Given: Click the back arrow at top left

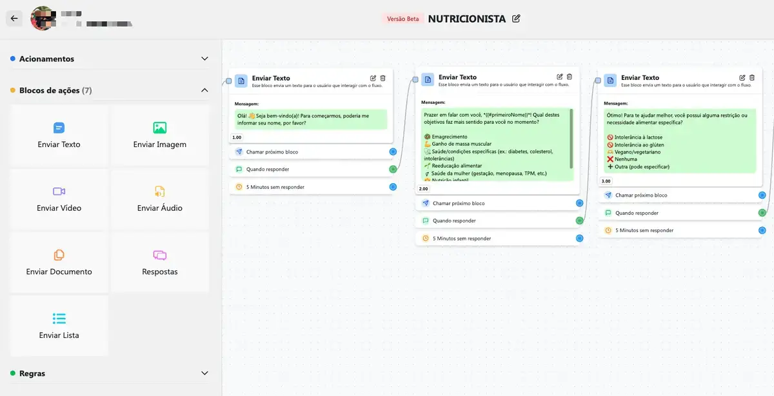Looking at the screenshot, I should click(14, 18).
